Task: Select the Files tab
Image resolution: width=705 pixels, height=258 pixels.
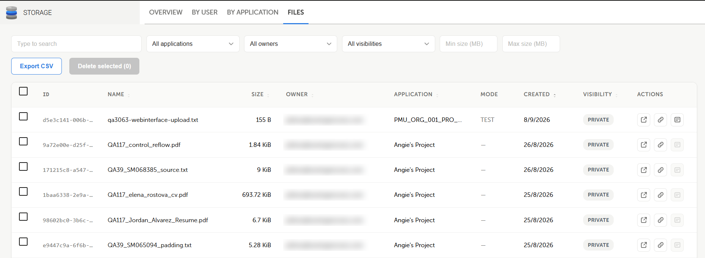Action: (296, 12)
